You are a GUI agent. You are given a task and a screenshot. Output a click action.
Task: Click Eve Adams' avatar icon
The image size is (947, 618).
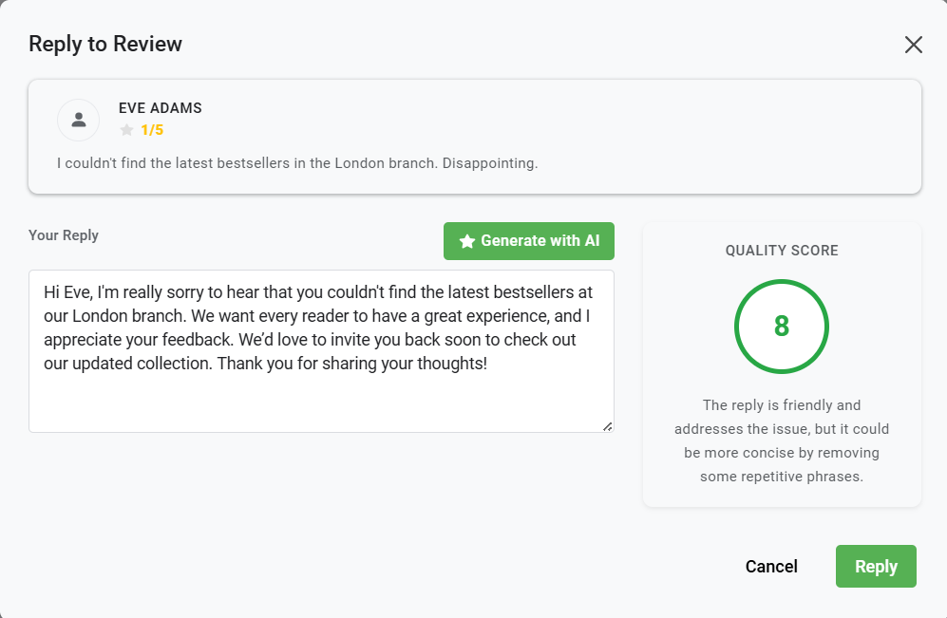click(79, 120)
